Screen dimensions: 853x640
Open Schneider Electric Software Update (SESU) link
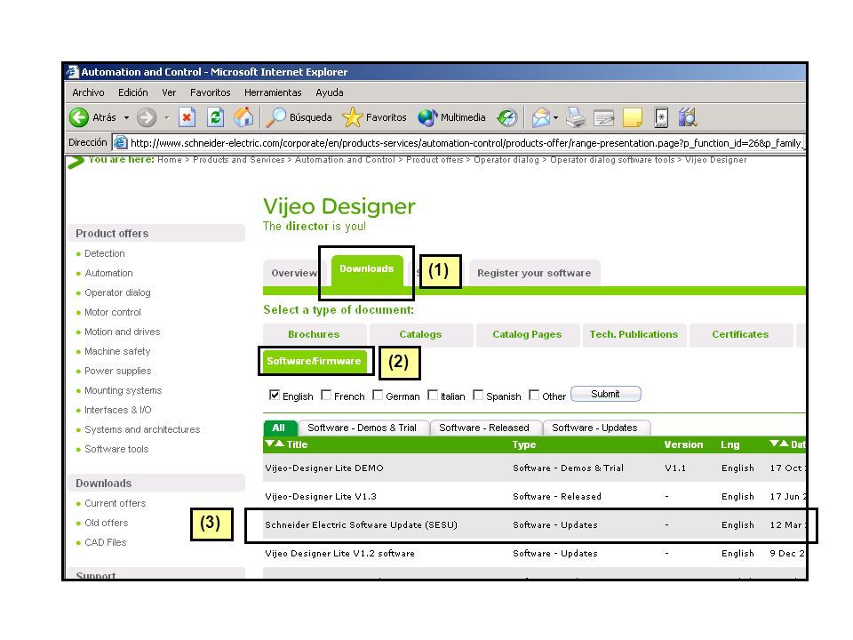coord(362,525)
